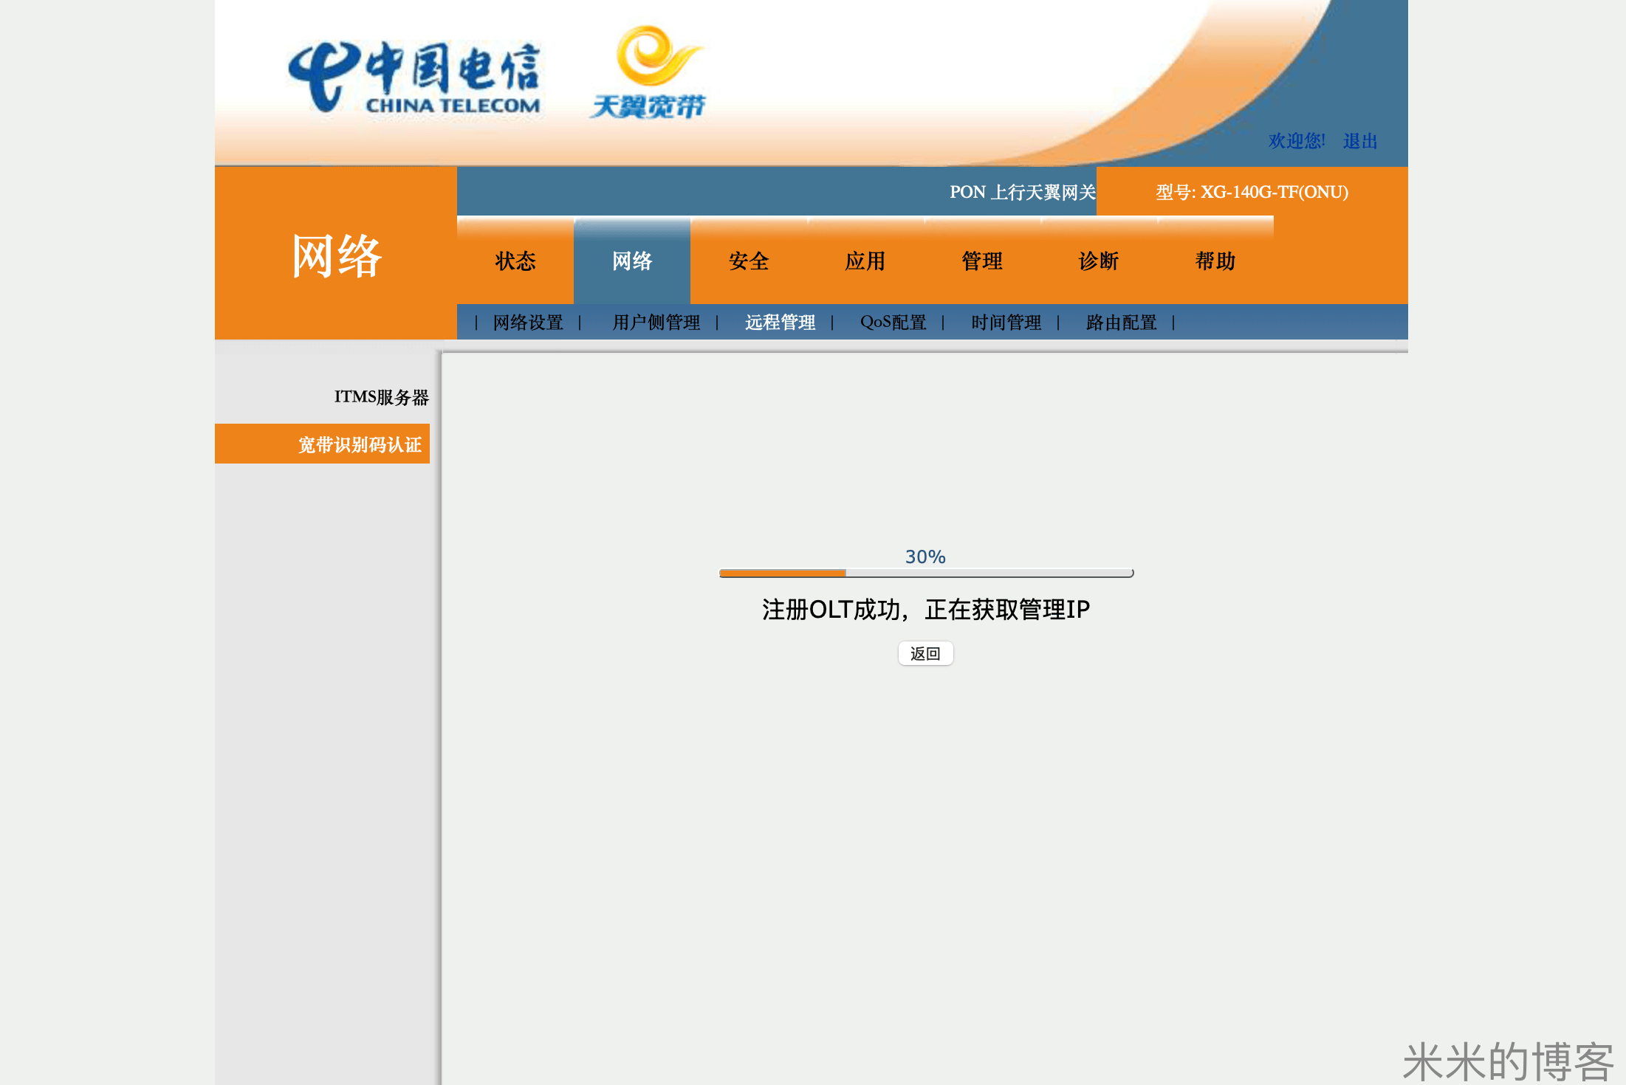Click the 退出 logout link
Screen dimensions: 1626x1085
tap(1361, 141)
